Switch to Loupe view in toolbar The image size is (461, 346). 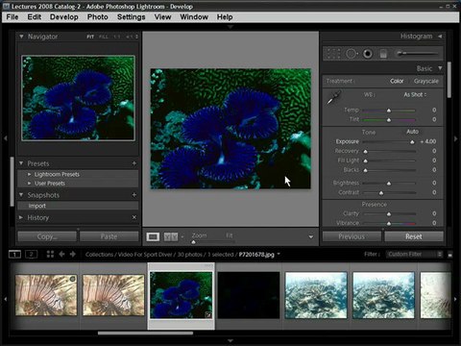tap(153, 236)
